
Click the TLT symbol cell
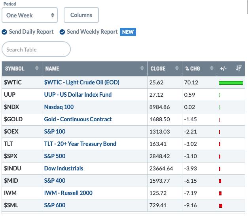tap(22, 144)
